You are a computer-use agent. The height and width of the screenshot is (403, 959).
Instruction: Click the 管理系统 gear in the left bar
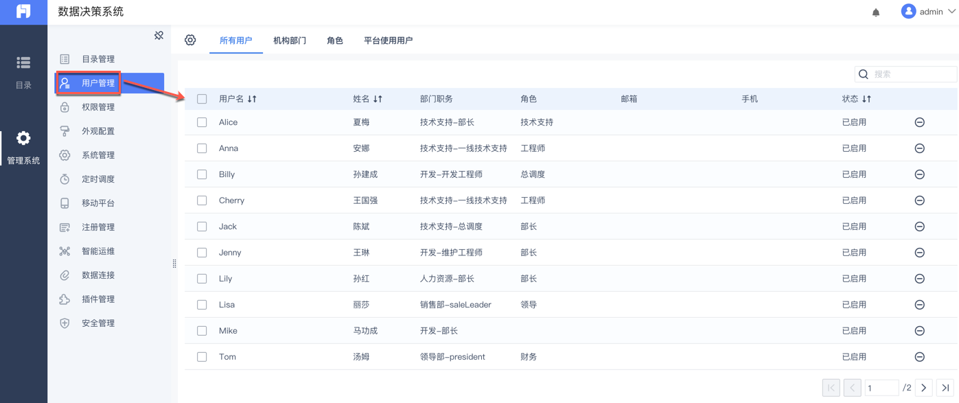click(x=23, y=147)
